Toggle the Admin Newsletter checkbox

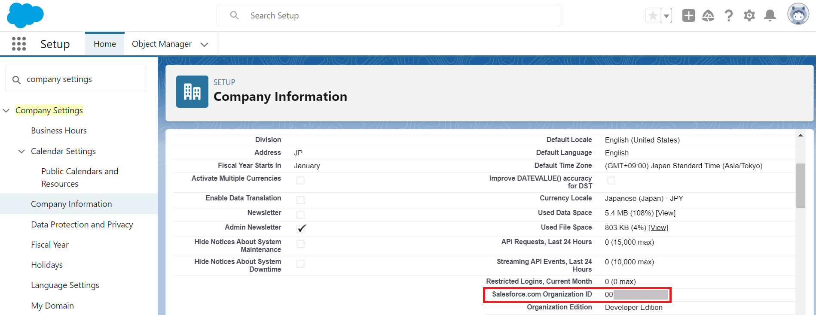pos(301,228)
